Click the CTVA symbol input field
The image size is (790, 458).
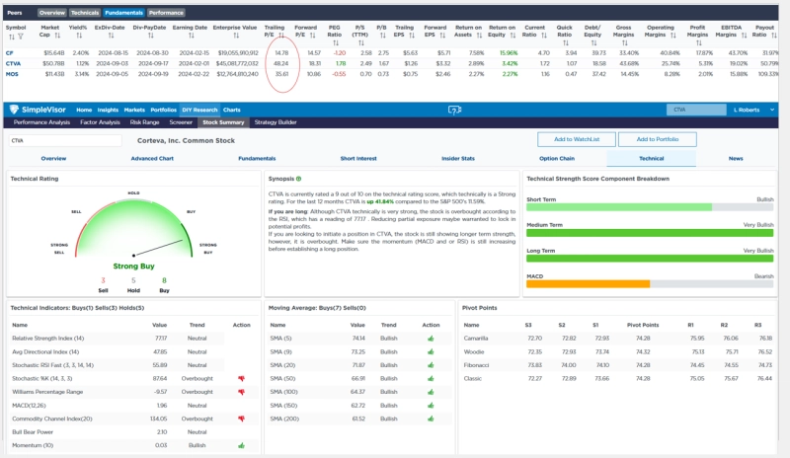(59, 140)
